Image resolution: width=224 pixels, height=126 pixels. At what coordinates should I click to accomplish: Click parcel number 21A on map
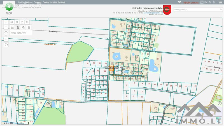point(31,106)
